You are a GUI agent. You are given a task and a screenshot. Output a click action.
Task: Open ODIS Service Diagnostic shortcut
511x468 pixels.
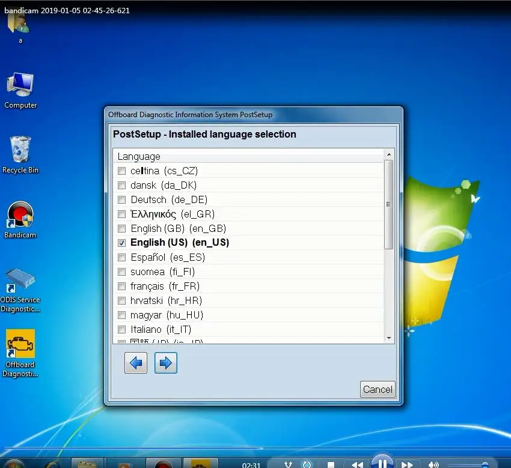(20, 291)
